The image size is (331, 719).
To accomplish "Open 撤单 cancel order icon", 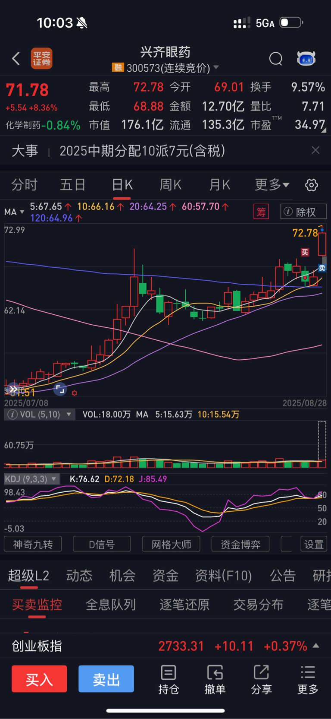I will 215,680.
